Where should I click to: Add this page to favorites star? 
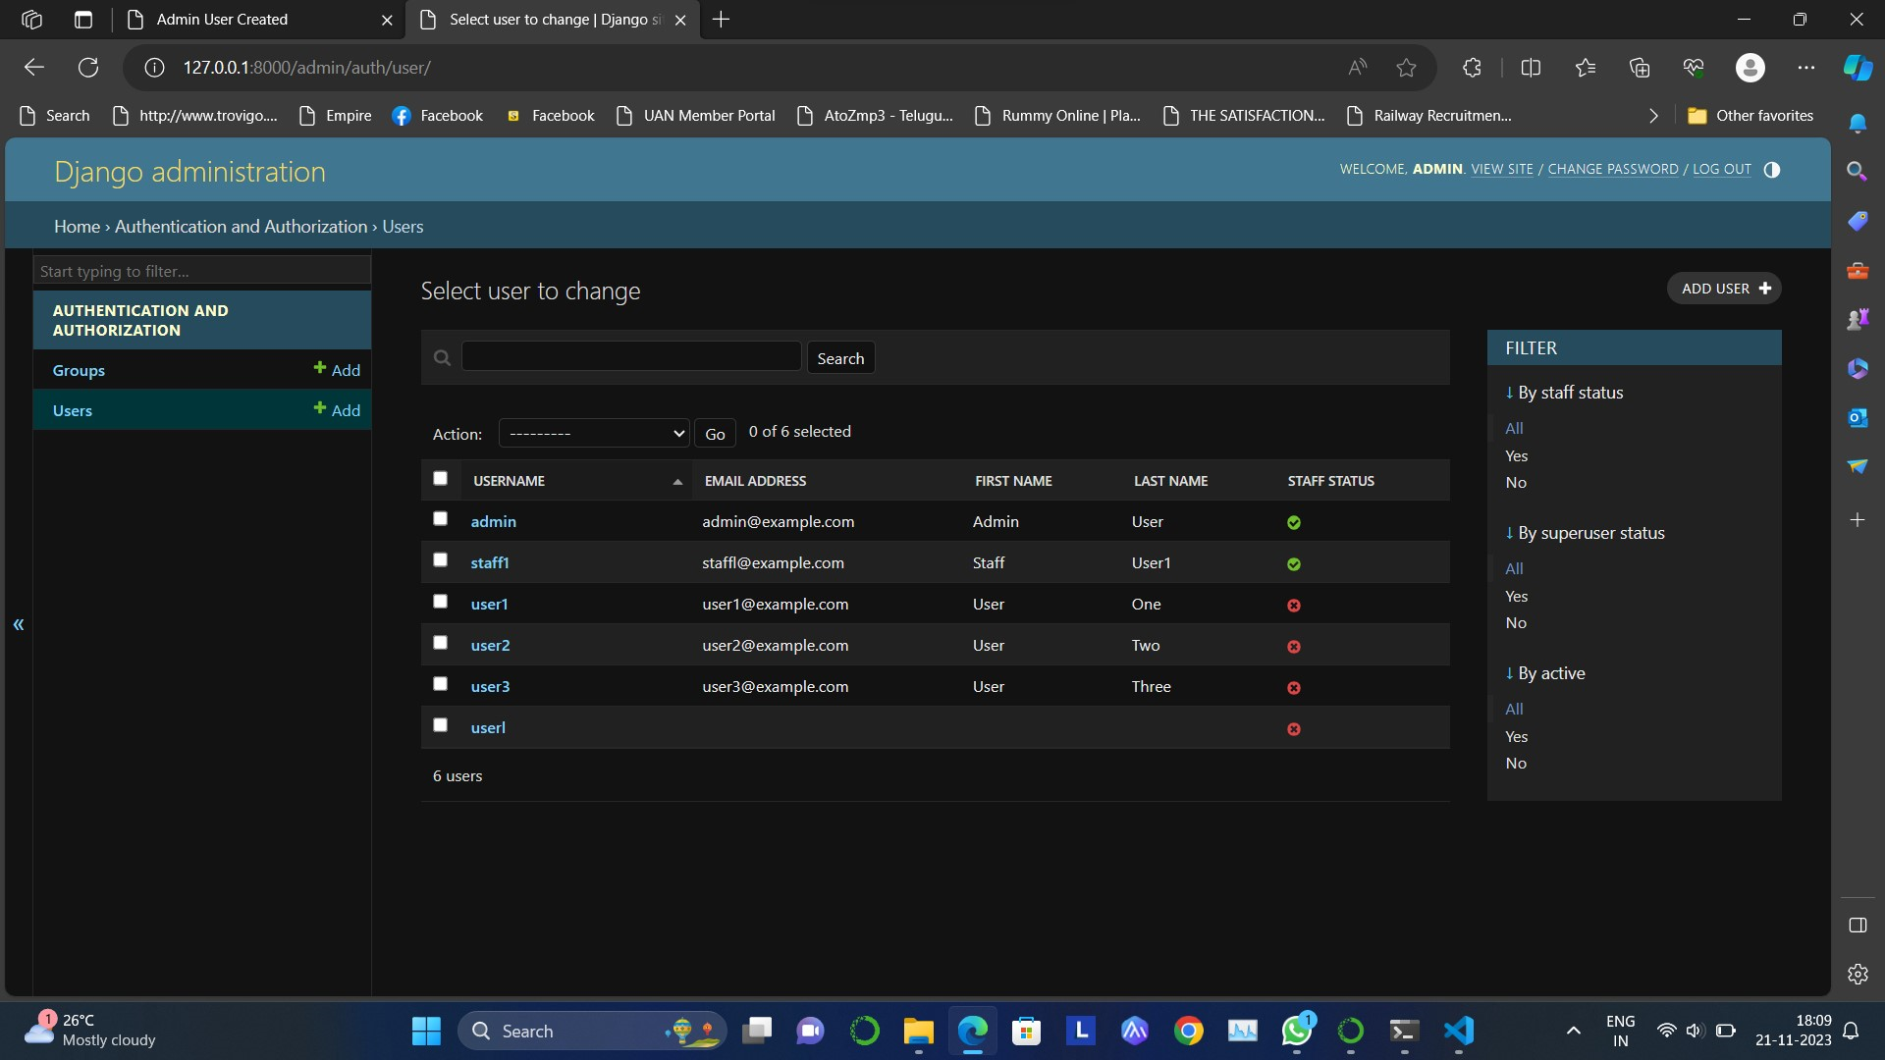(x=1406, y=68)
